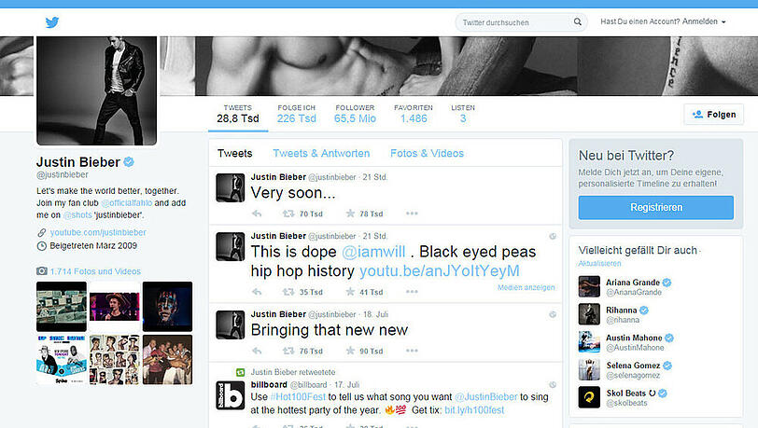
Task: Open the Anmelden dropdown arrow
Action: [723, 22]
